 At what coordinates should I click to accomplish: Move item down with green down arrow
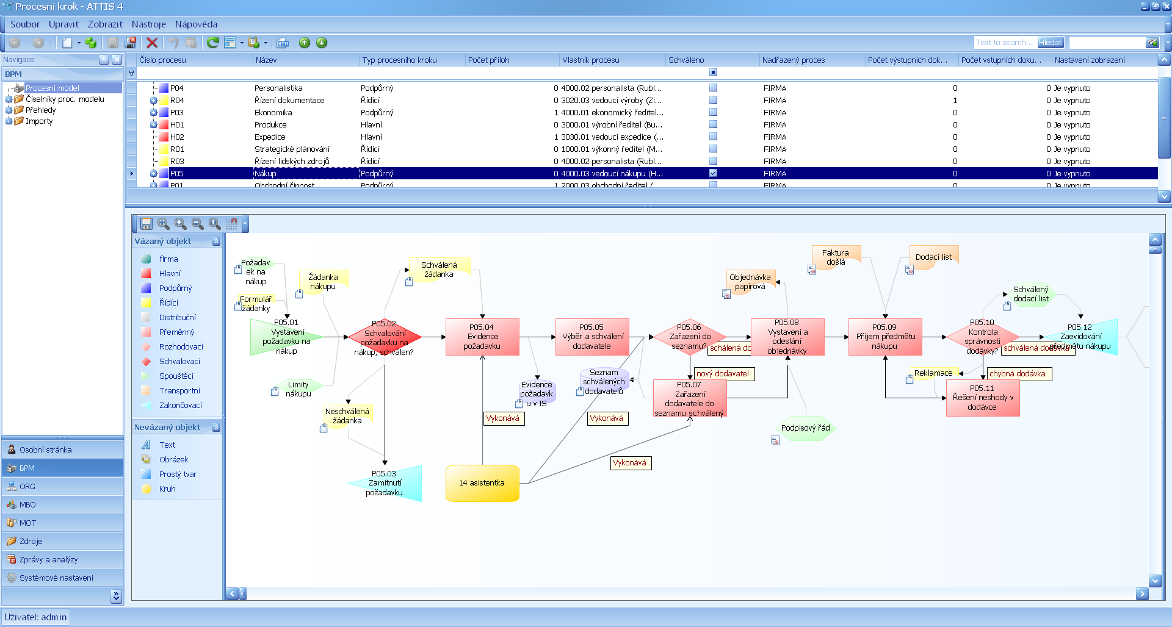click(x=322, y=43)
